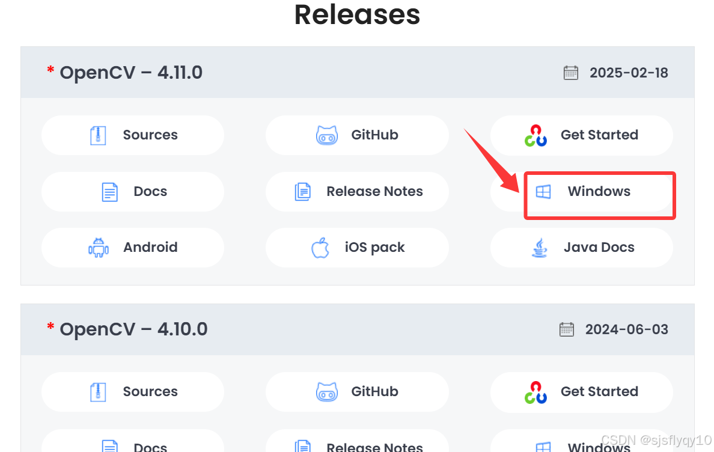
Task: Open Get Started for OpenCV 4.10.0
Action: [582, 392]
